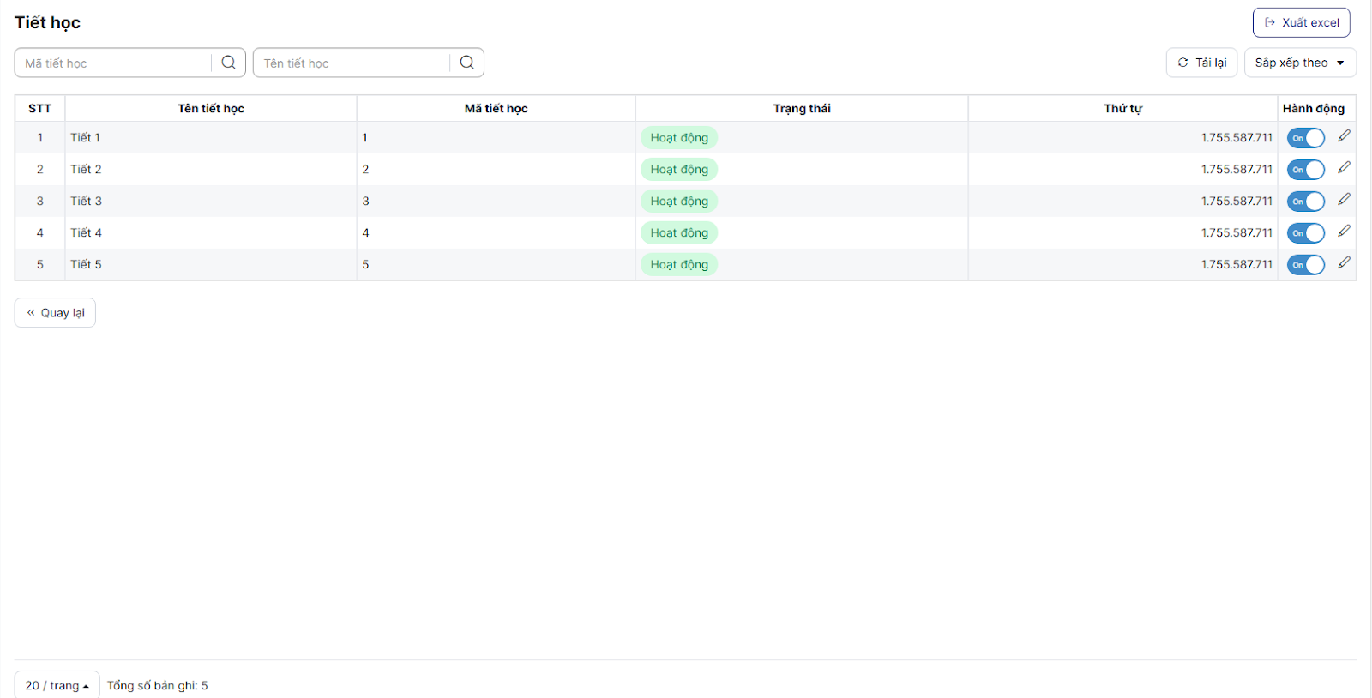Reload the list with Tải lại
Image resolution: width=1372 pixels, height=698 pixels.
1201,63
